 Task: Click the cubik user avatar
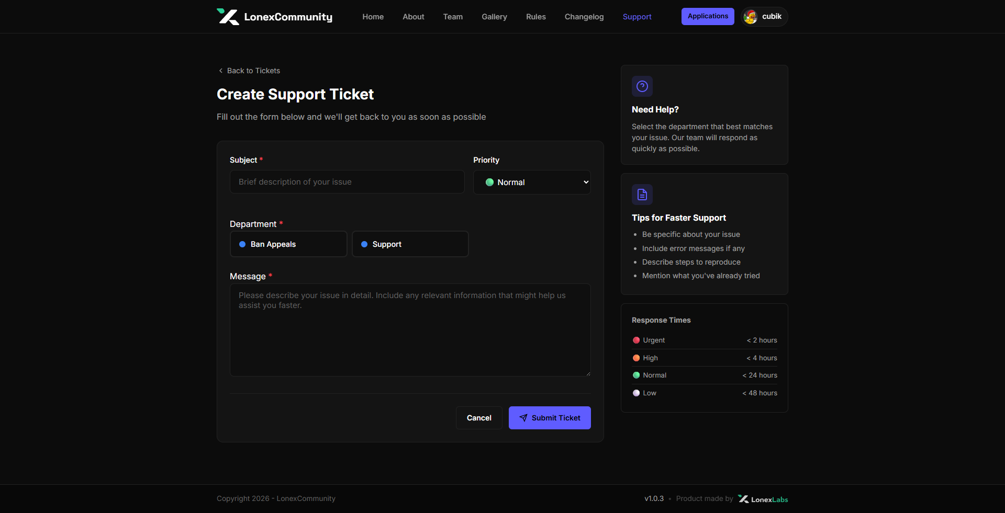click(x=750, y=17)
